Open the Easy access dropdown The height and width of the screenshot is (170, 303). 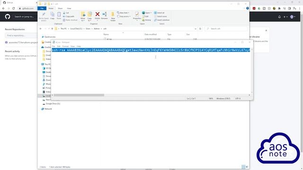point(124,17)
